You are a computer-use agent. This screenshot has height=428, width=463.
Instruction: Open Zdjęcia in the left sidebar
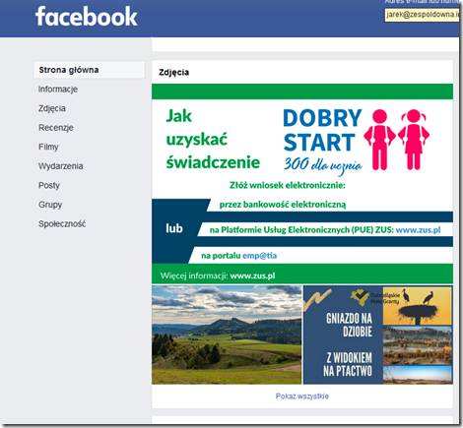click(x=52, y=108)
